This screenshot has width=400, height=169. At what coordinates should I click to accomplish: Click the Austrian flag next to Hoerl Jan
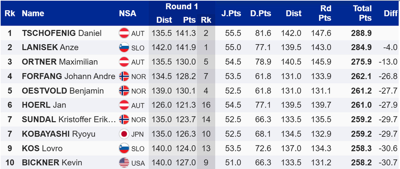[x=124, y=105]
